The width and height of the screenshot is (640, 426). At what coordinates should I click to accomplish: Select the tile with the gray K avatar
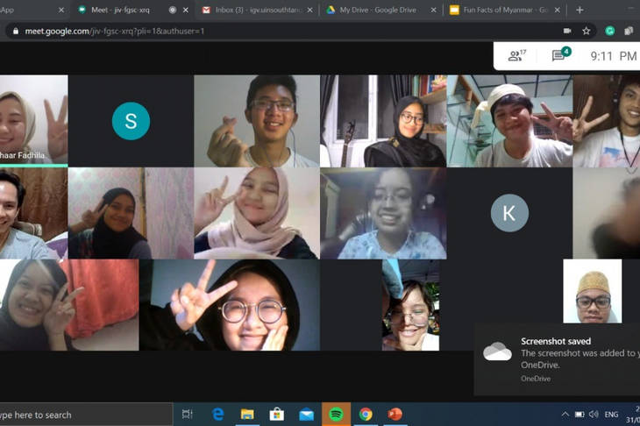click(x=509, y=213)
